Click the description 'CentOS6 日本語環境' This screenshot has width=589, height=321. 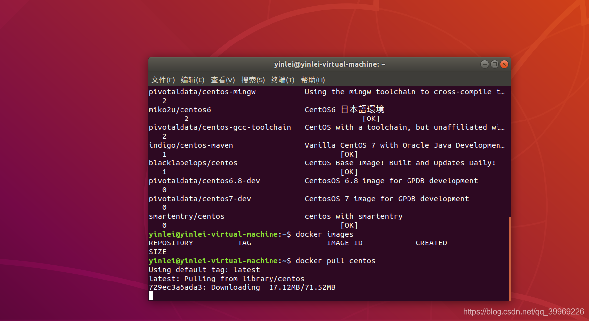point(345,110)
